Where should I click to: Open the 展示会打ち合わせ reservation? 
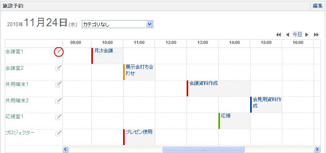[x=139, y=70]
